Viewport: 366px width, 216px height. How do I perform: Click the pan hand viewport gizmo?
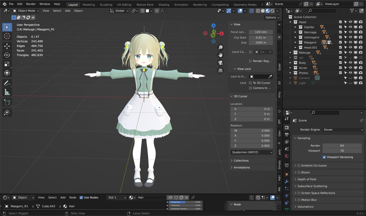coord(221,55)
